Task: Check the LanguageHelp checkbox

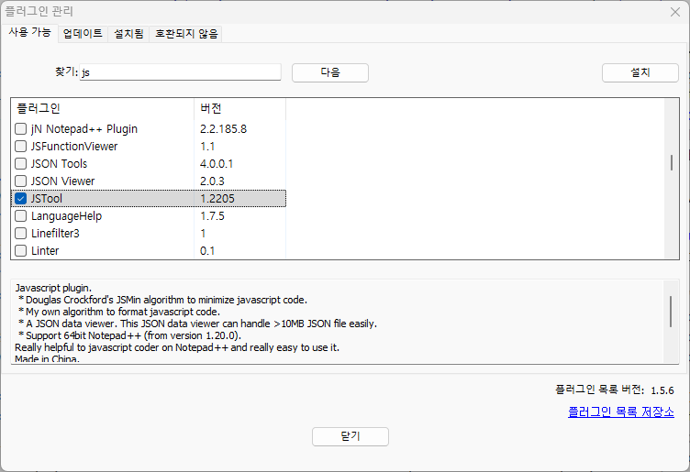Action: pyautogui.click(x=21, y=215)
